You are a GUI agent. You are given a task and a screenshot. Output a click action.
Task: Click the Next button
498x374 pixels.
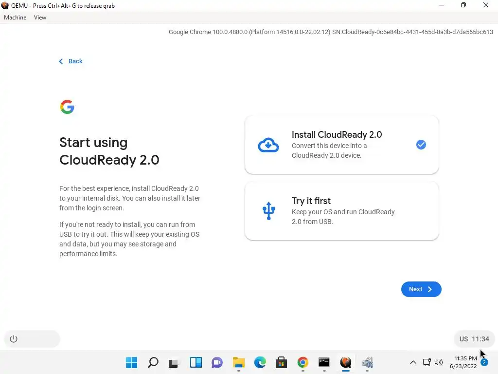point(421,289)
